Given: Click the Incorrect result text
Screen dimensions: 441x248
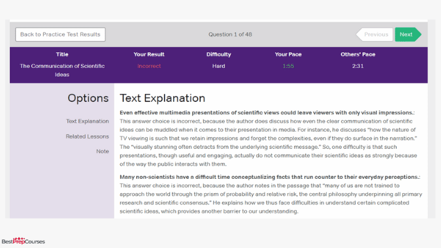Looking at the screenshot, I should [149, 66].
